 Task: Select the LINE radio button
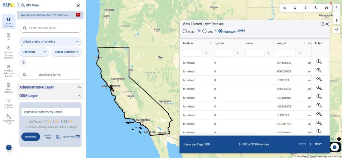point(205,31)
